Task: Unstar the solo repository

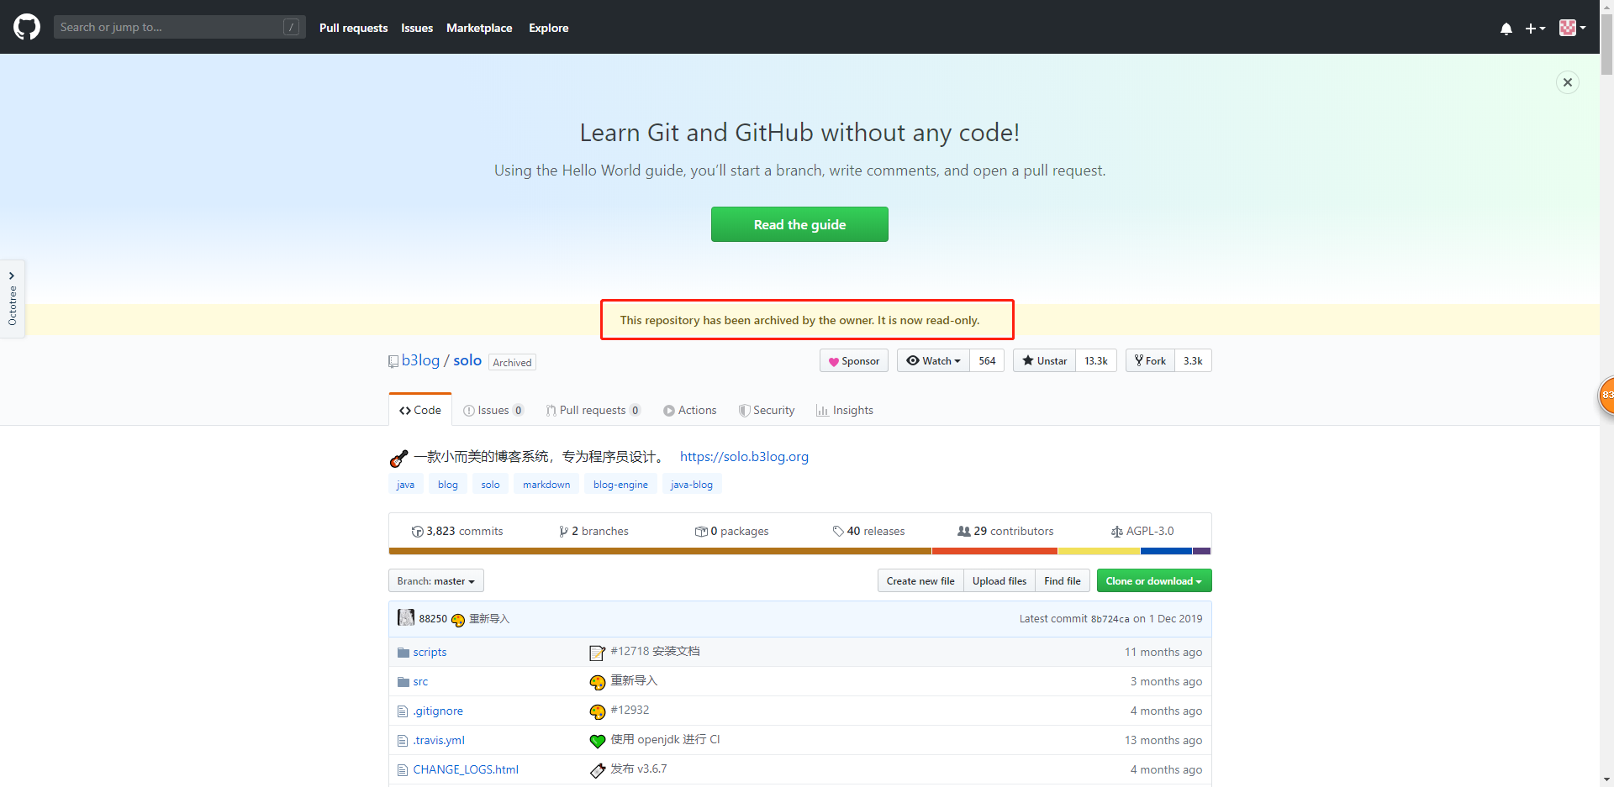Action: 1044,361
